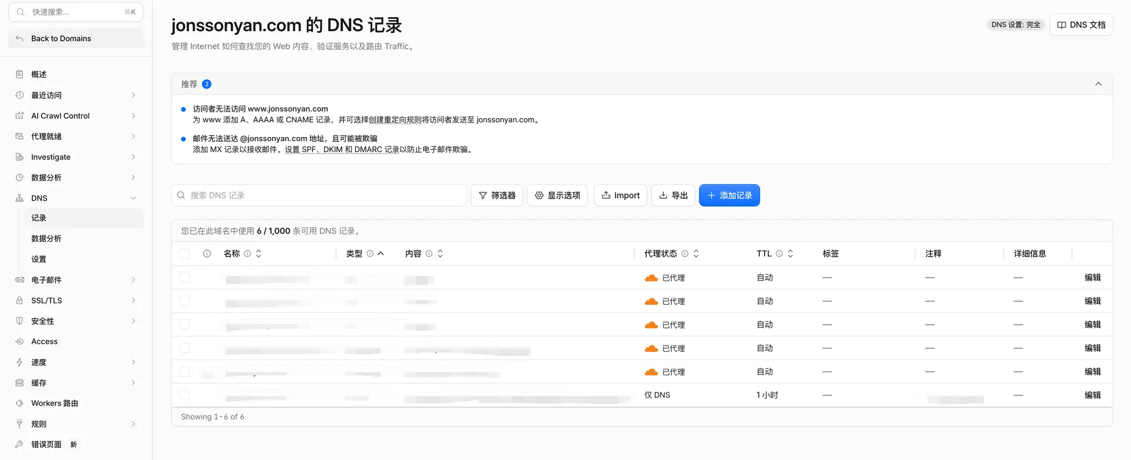Viewport: 1131px width, 460px height.
Task: Click the 新 badge beside 错误页面
Action: (74, 444)
